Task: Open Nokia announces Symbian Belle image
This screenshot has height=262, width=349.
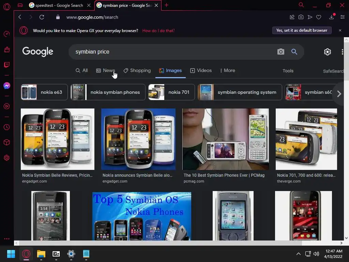Action: pyautogui.click(x=138, y=139)
